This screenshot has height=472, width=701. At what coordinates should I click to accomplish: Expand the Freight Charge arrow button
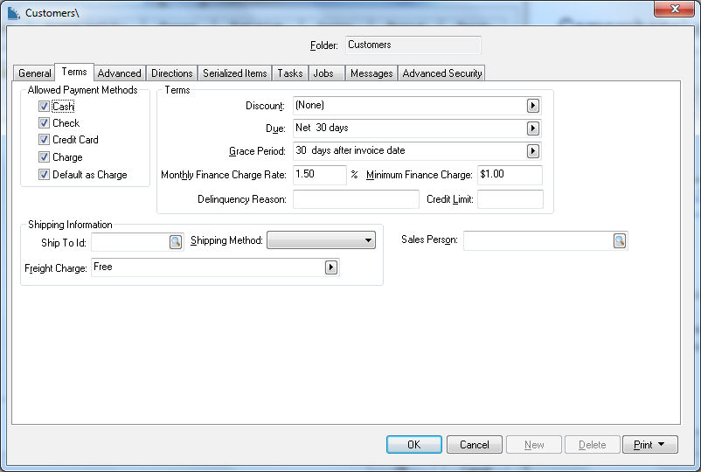click(x=331, y=267)
